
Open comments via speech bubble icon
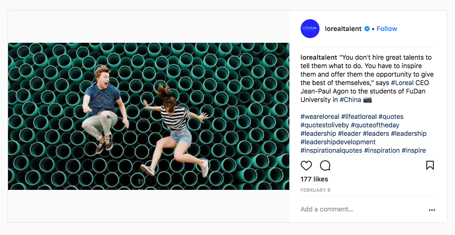(x=325, y=165)
